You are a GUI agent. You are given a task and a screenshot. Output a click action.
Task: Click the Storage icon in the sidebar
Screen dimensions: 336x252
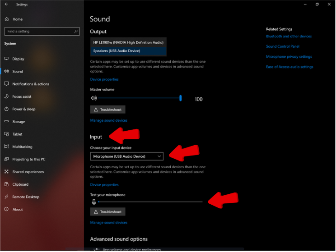tap(7, 122)
